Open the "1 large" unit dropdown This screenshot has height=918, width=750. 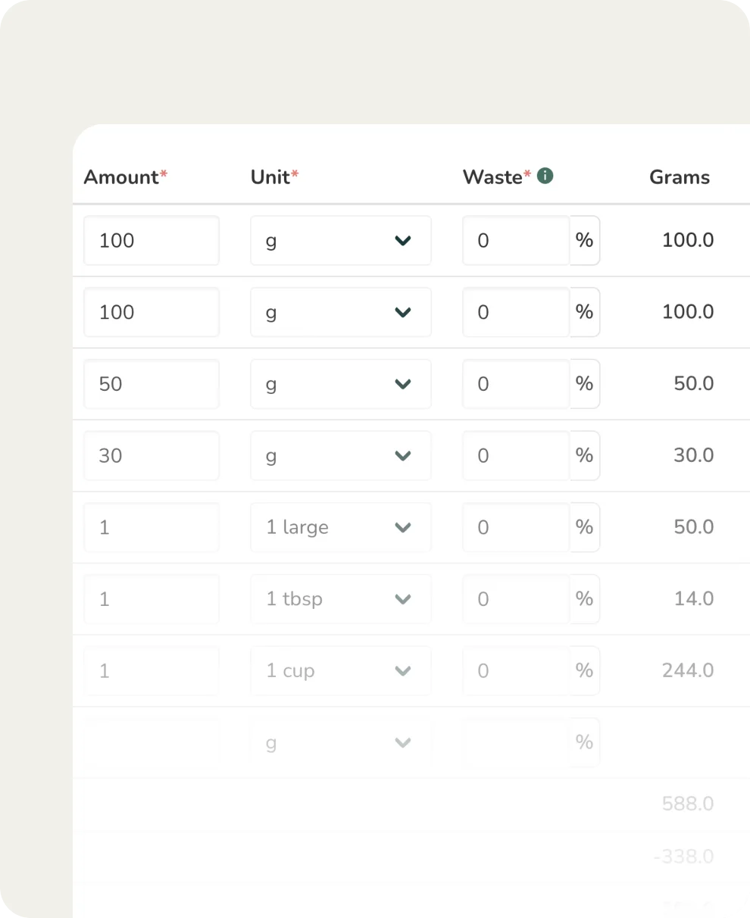coord(340,527)
